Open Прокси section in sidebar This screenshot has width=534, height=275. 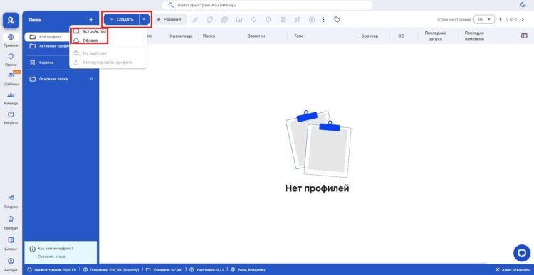(x=11, y=60)
